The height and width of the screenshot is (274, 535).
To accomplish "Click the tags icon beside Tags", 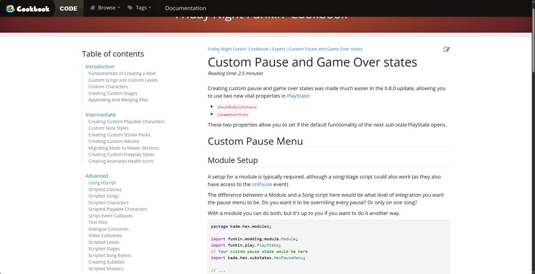I will (130, 8).
